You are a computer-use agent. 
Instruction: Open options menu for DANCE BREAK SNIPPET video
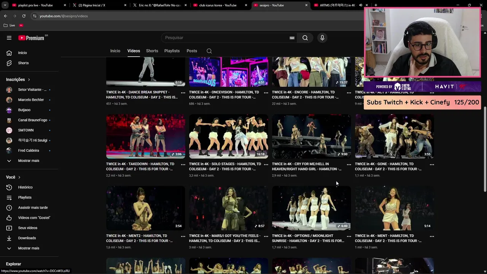183,93
